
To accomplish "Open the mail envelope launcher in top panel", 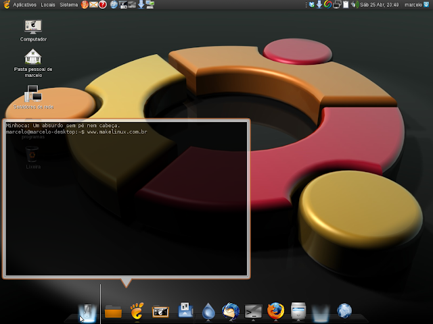I will click(x=93, y=5).
